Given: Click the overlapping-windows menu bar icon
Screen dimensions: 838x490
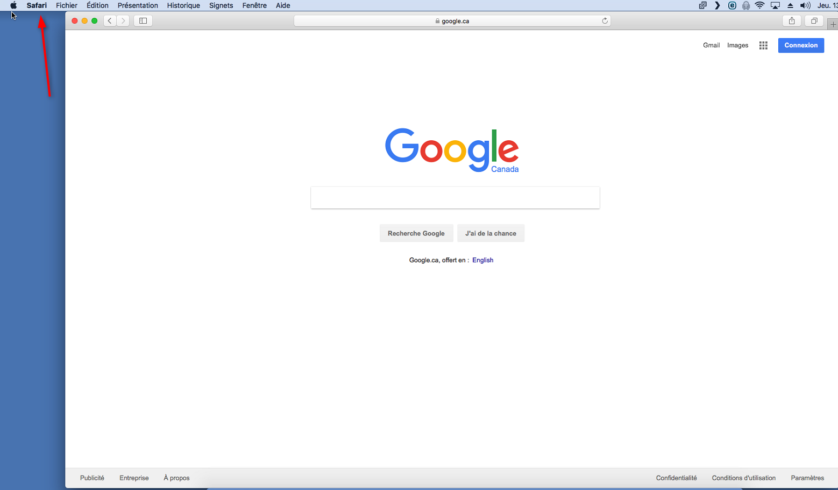Looking at the screenshot, I should click(702, 5).
